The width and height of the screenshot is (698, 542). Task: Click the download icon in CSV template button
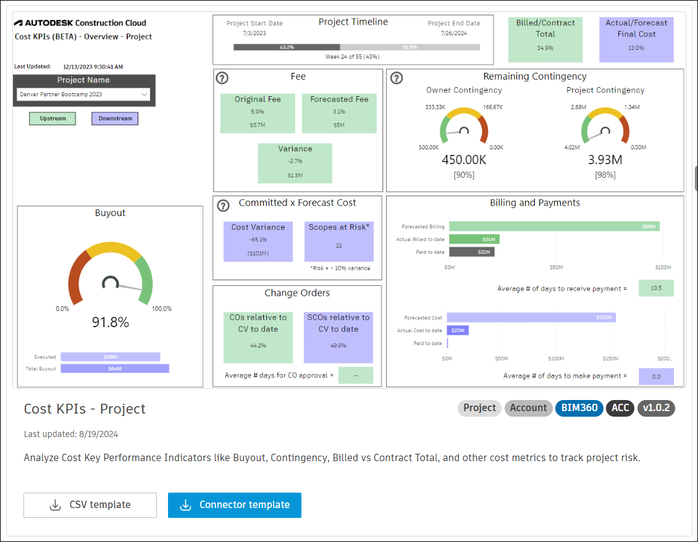(x=55, y=505)
